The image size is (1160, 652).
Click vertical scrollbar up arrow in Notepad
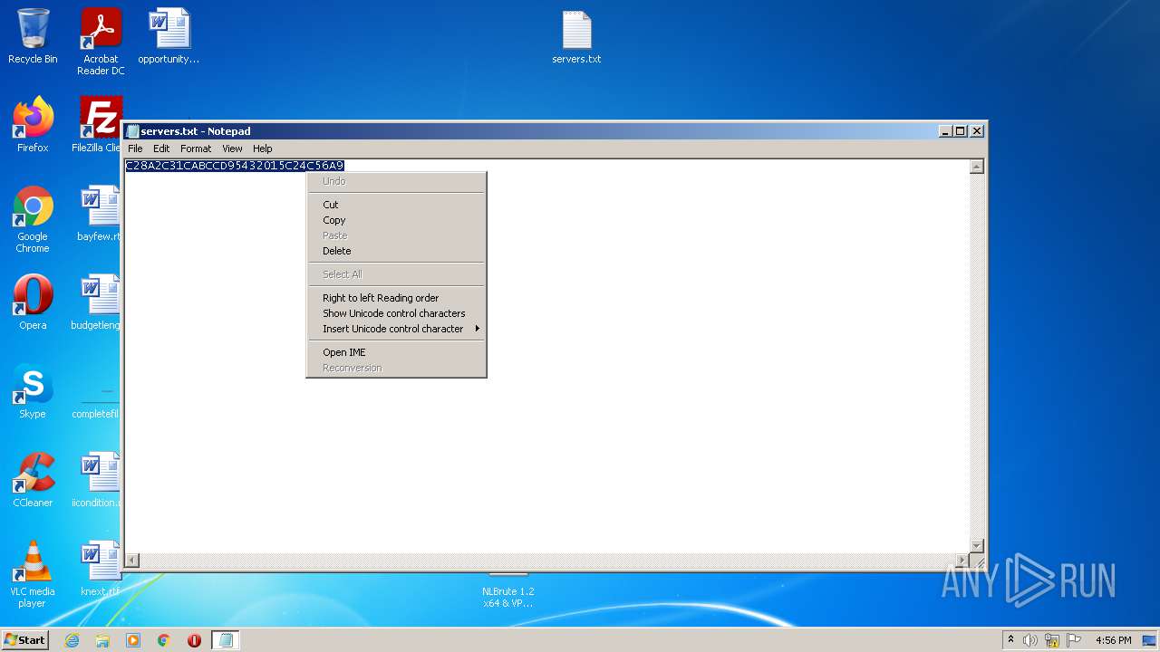point(977,167)
